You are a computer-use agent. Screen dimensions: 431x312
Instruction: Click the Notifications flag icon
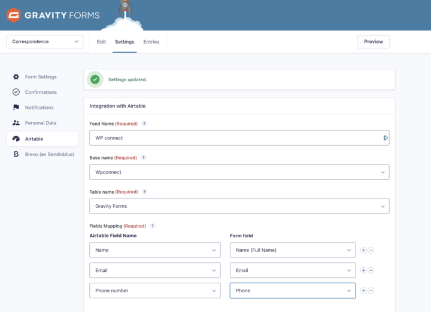(x=16, y=108)
